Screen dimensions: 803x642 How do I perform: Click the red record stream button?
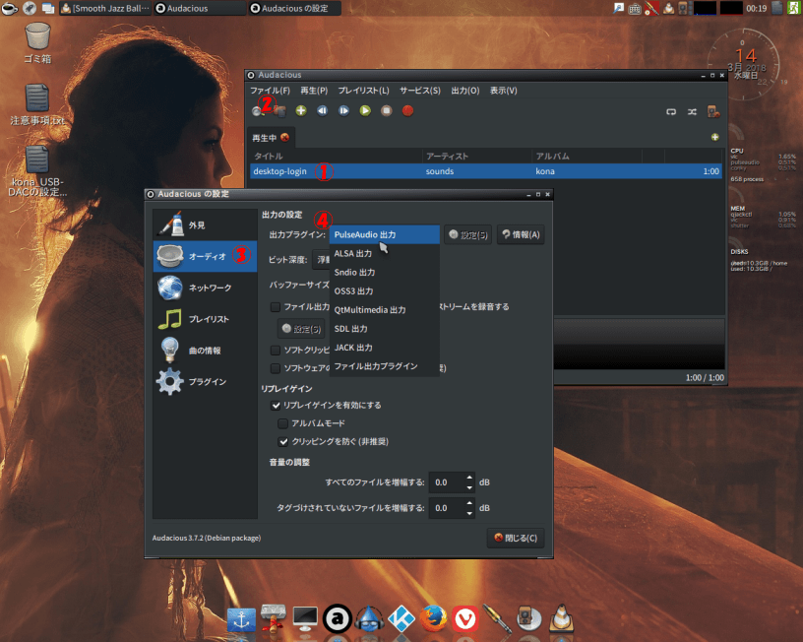(x=407, y=110)
